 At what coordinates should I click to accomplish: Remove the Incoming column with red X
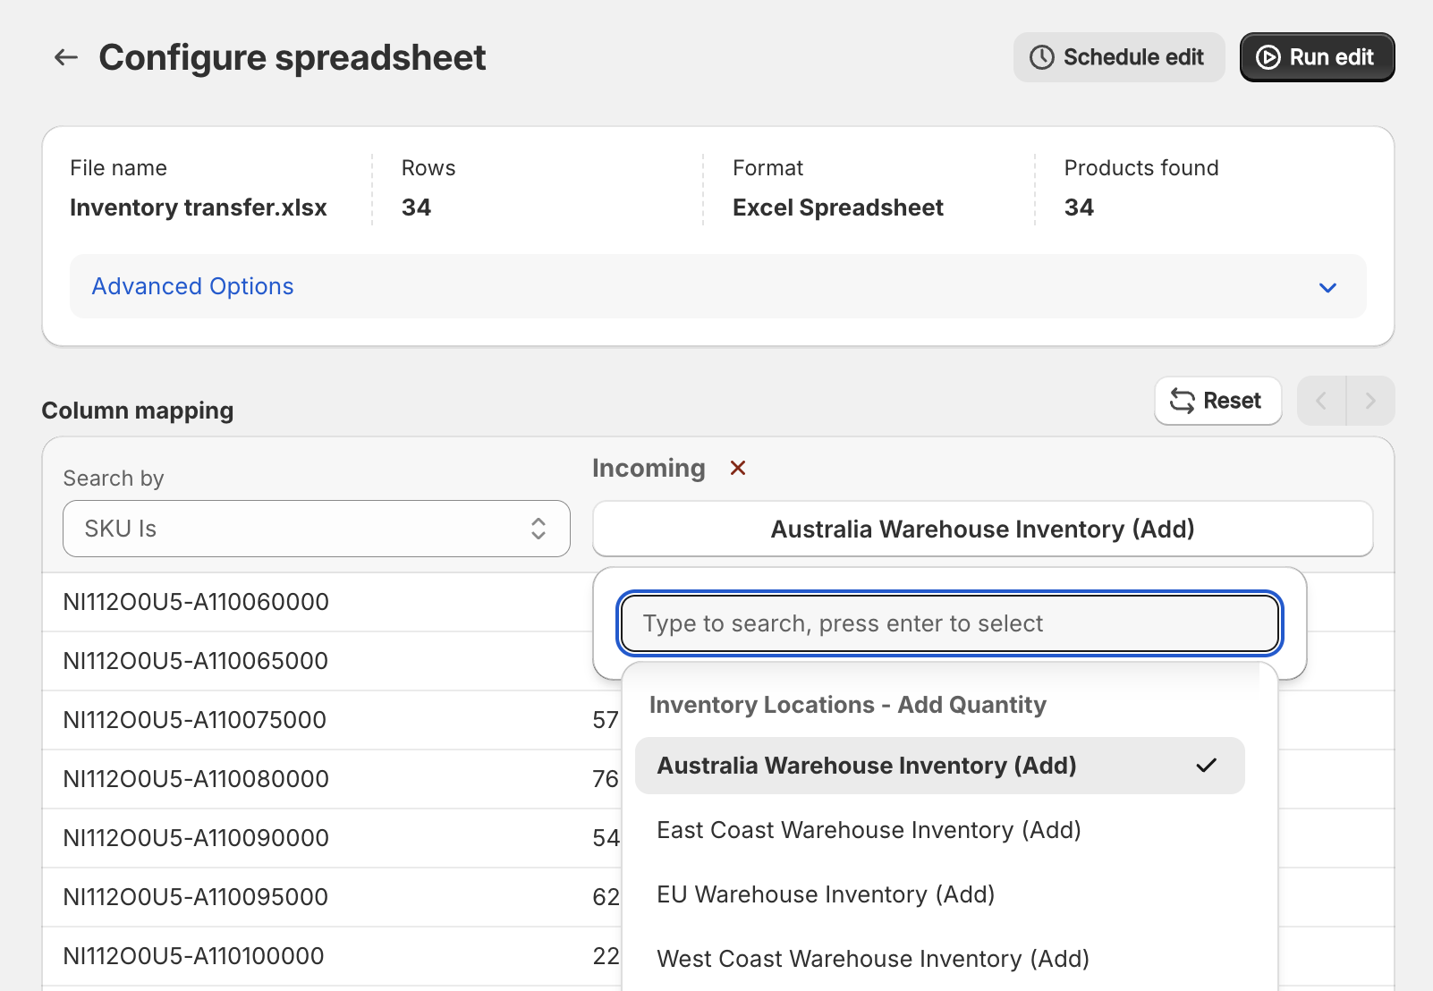click(x=738, y=468)
